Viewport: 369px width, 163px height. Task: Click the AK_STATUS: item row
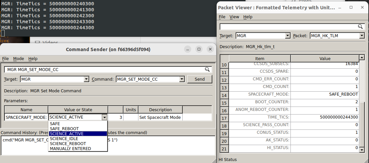[x=260, y=140]
